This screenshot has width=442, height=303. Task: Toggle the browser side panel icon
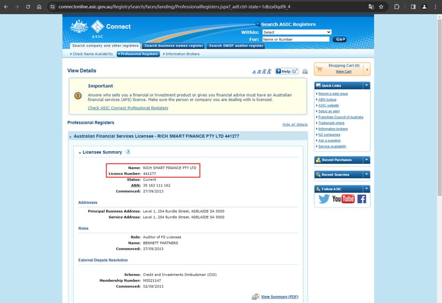tap(413, 7)
